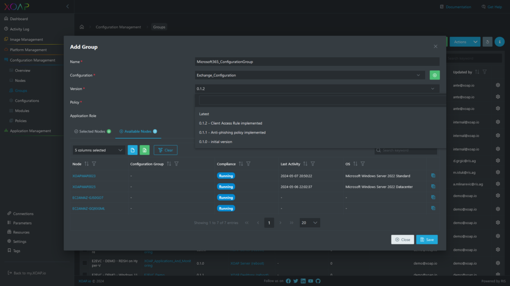Choose Latest from the version list
This screenshot has width=510, height=286.
pos(204,114)
